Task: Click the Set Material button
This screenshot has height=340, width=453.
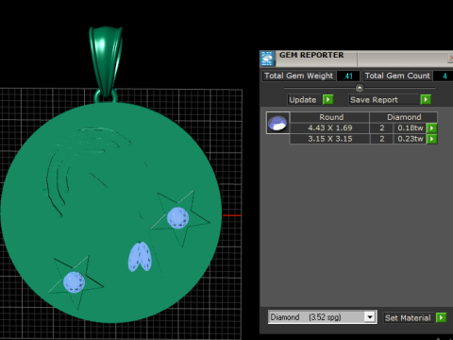Action: tap(409, 318)
